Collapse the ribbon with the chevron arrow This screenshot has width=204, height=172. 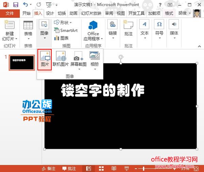point(199,46)
